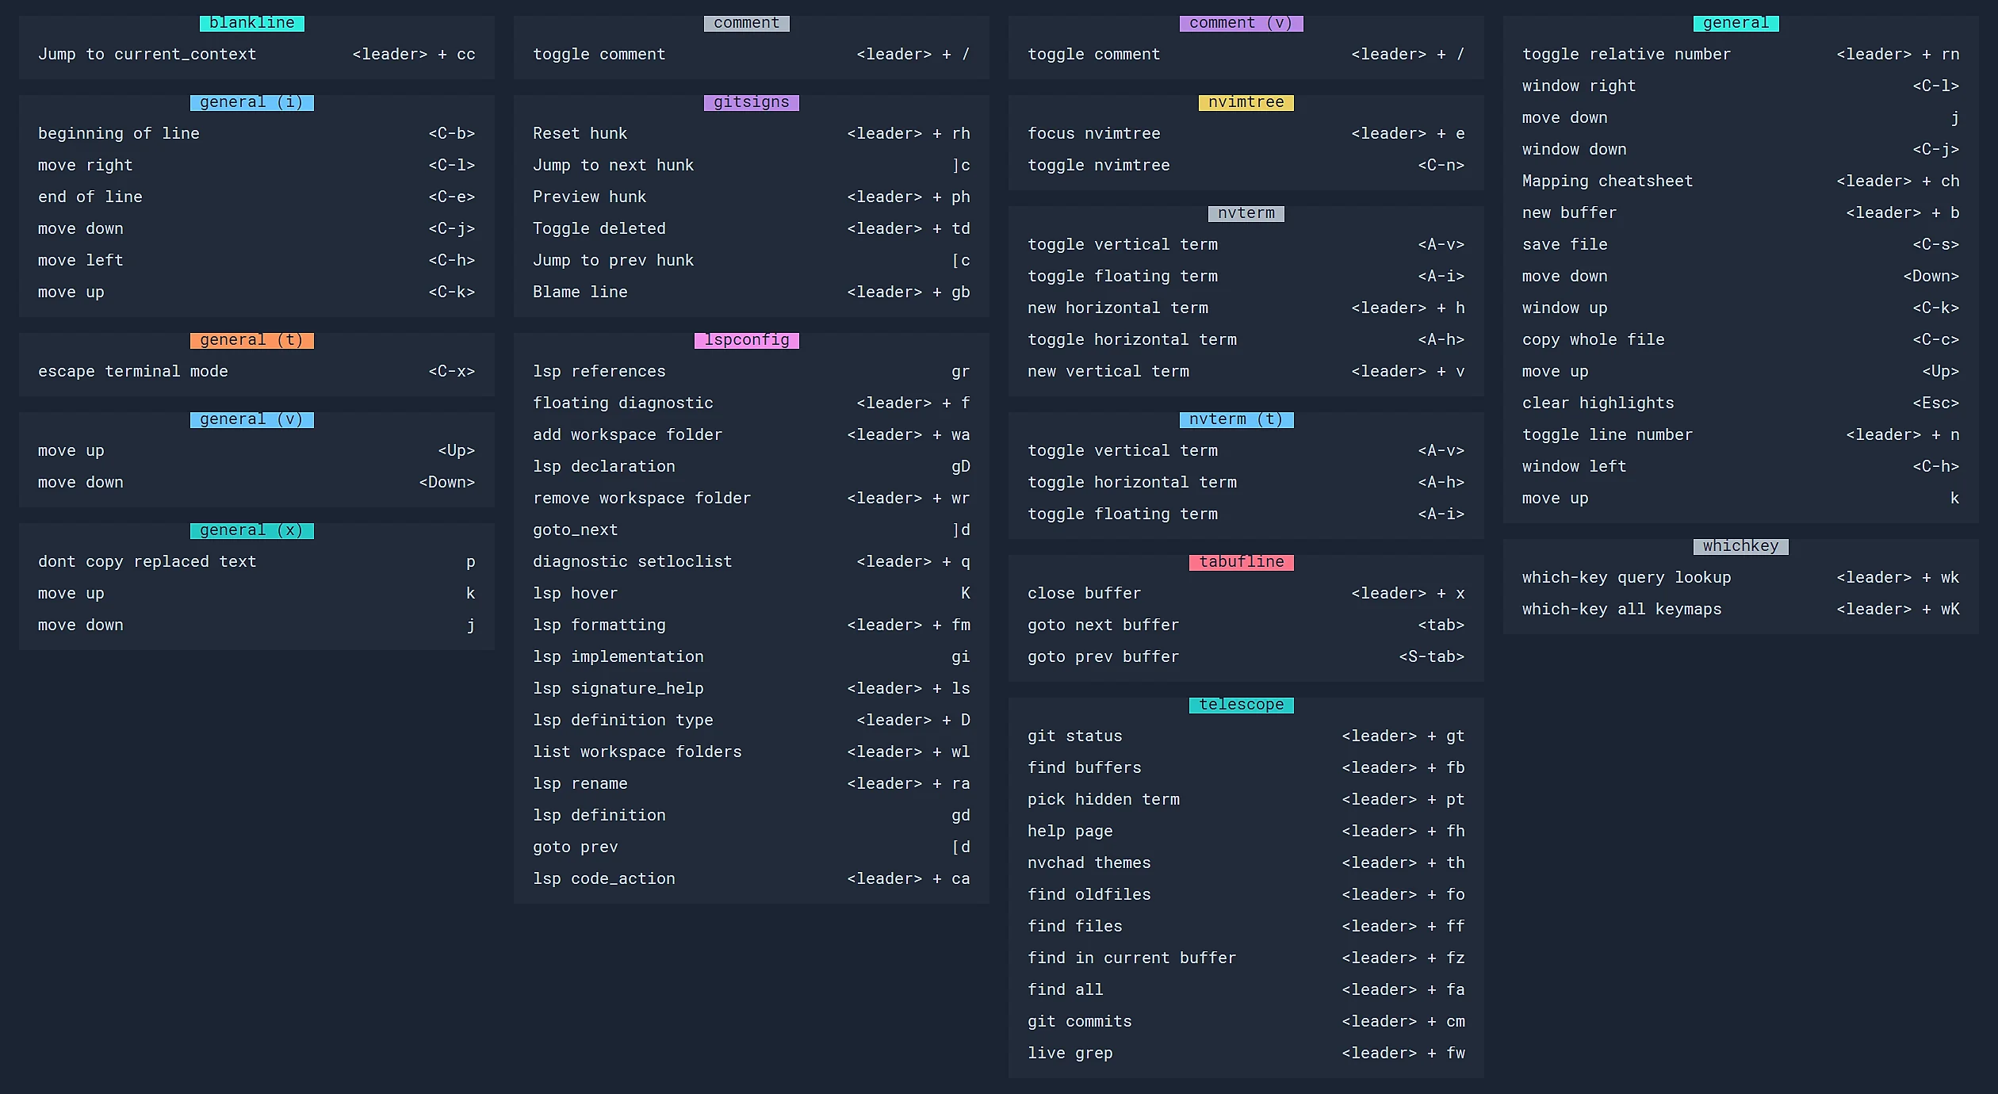Click the gitsigns section label
Screen dimensions: 1998x1094
click(x=751, y=102)
